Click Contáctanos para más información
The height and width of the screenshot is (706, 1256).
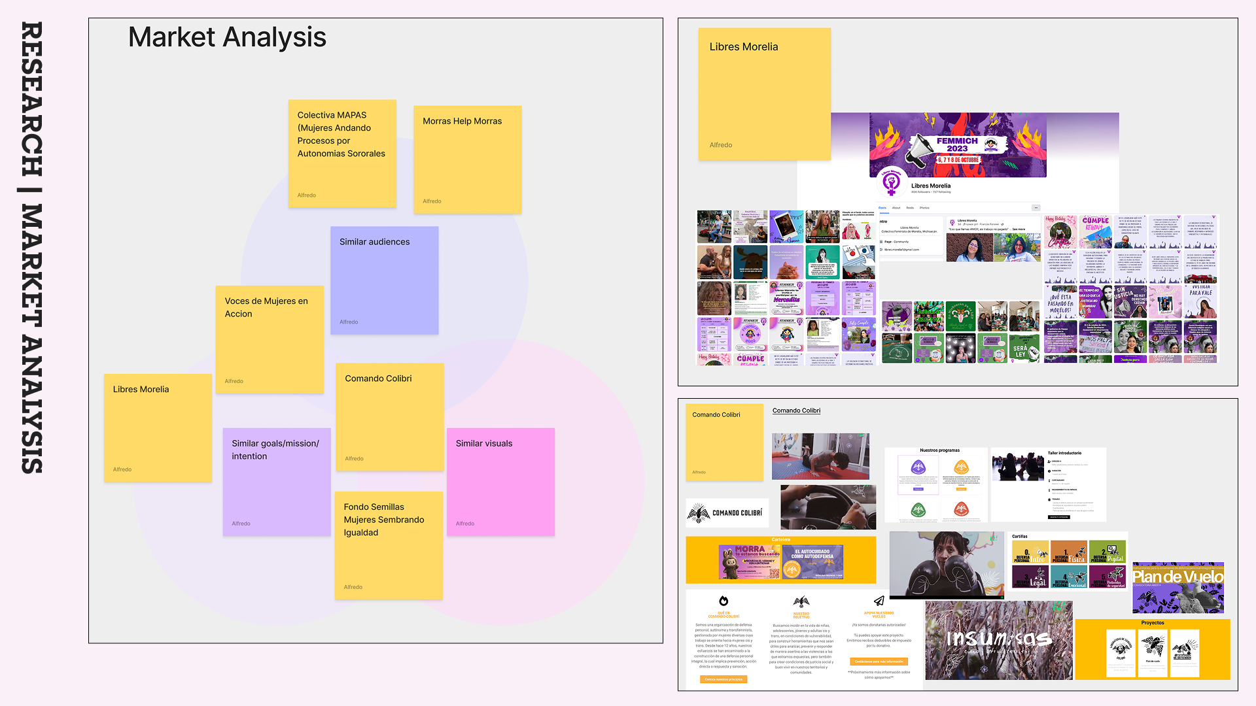[879, 662]
